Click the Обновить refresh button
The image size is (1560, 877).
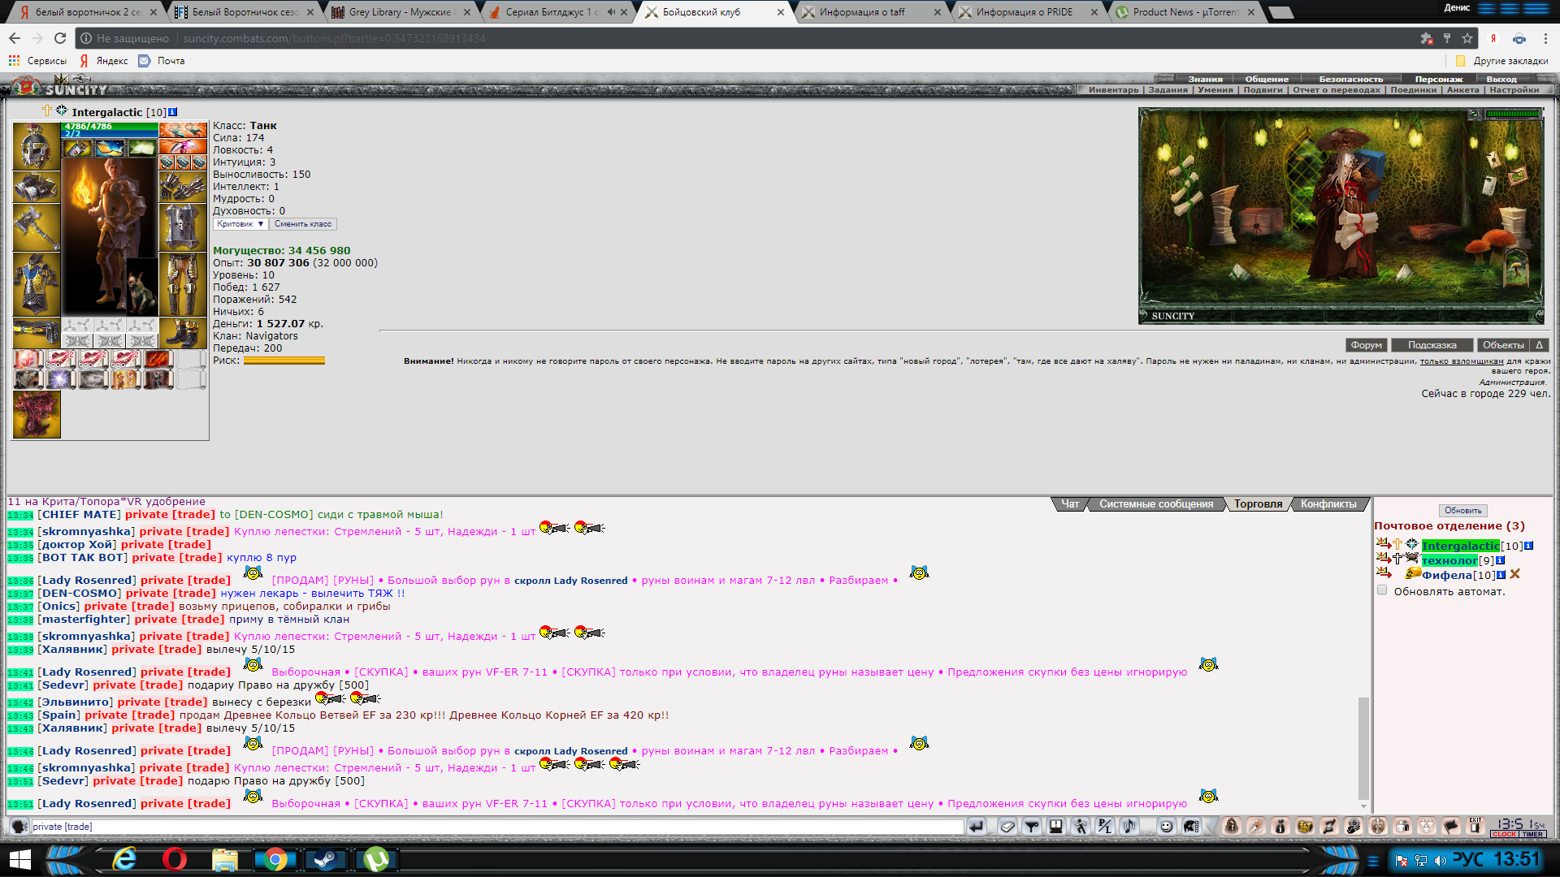click(1462, 511)
